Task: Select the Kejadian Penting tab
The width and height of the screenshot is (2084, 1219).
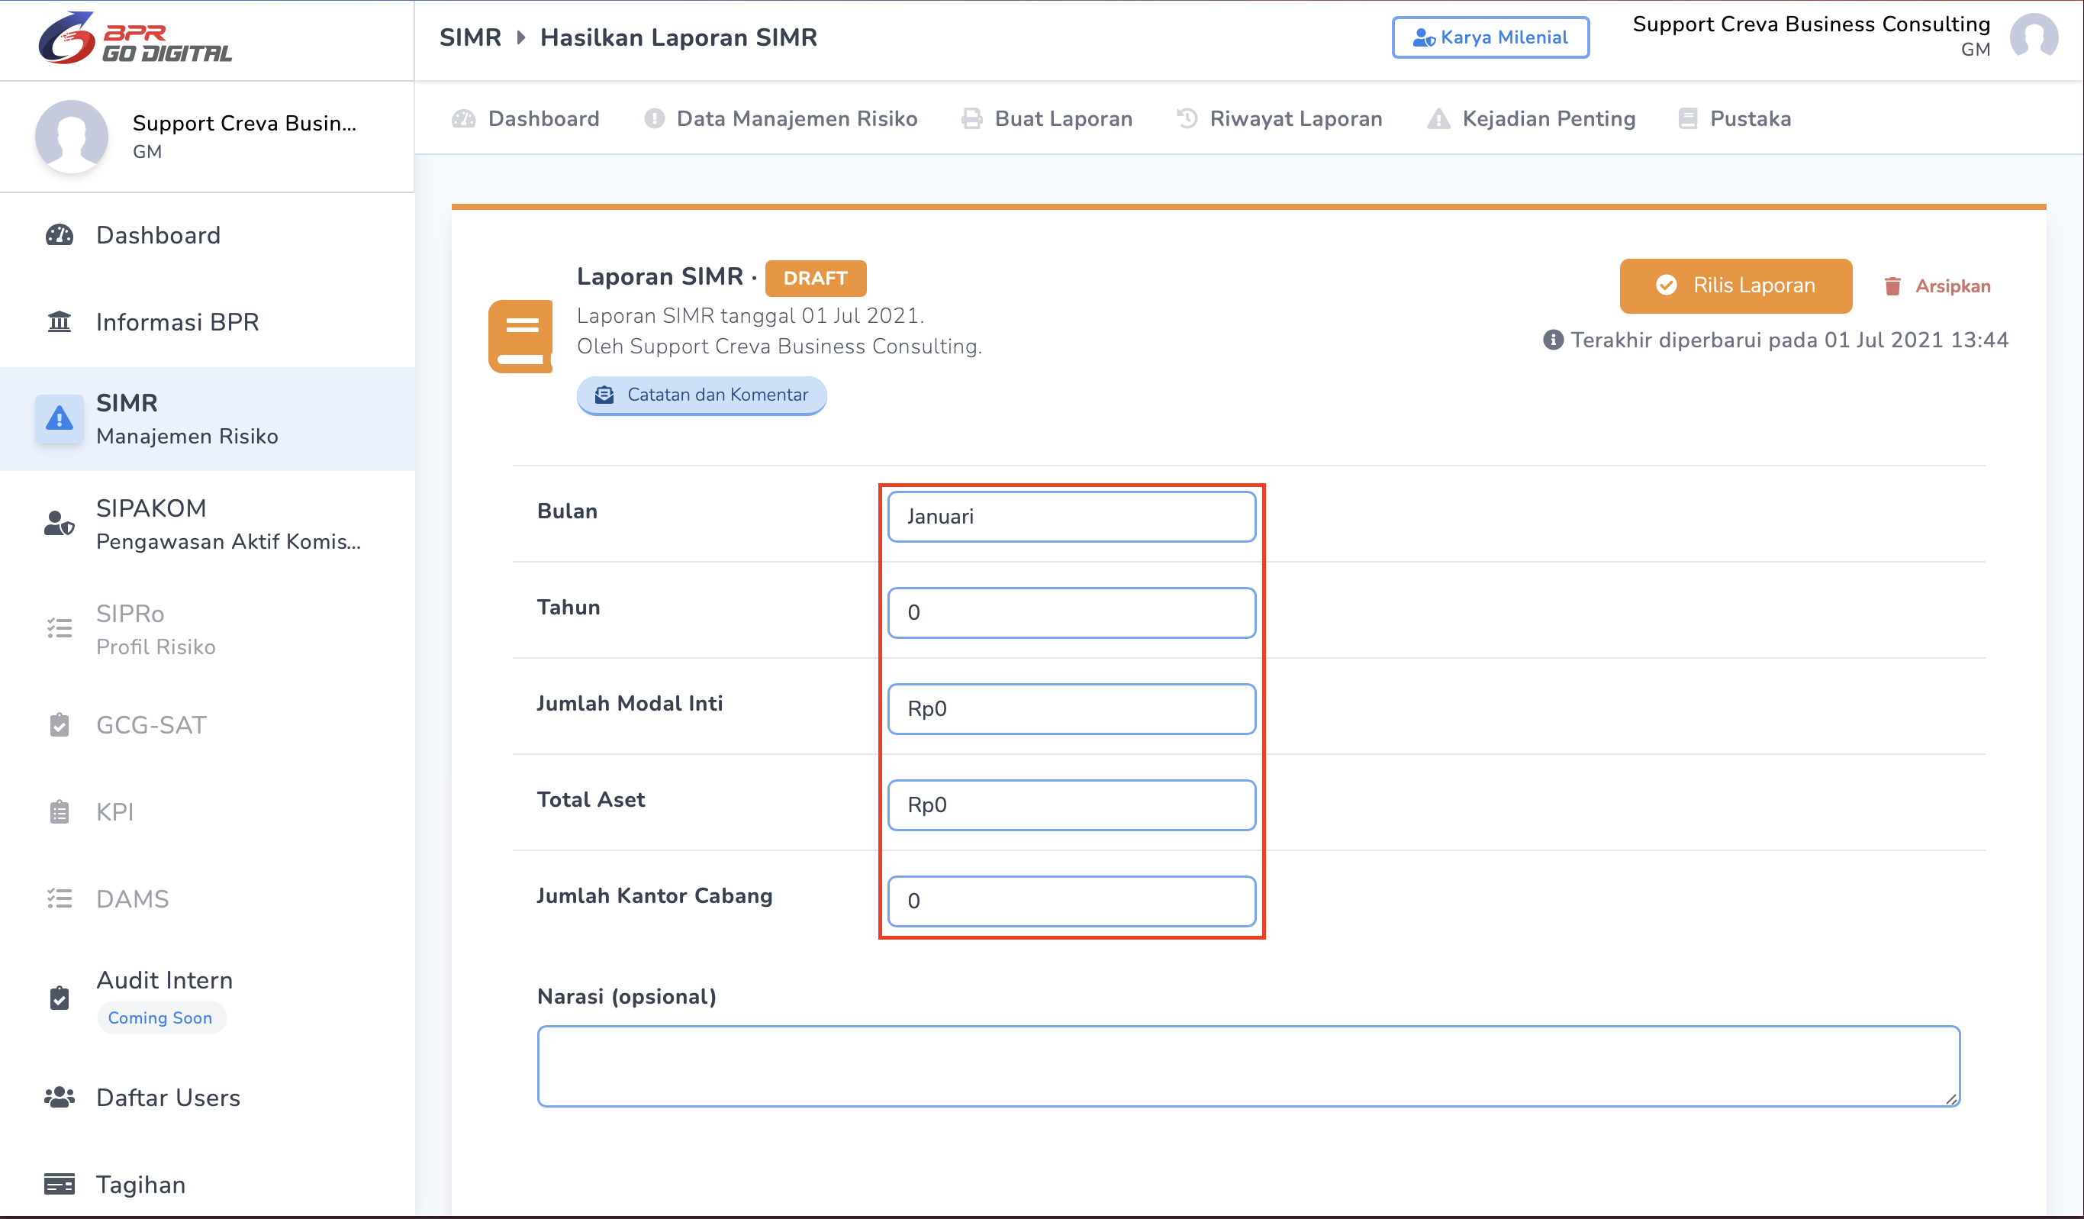Action: (x=1532, y=119)
